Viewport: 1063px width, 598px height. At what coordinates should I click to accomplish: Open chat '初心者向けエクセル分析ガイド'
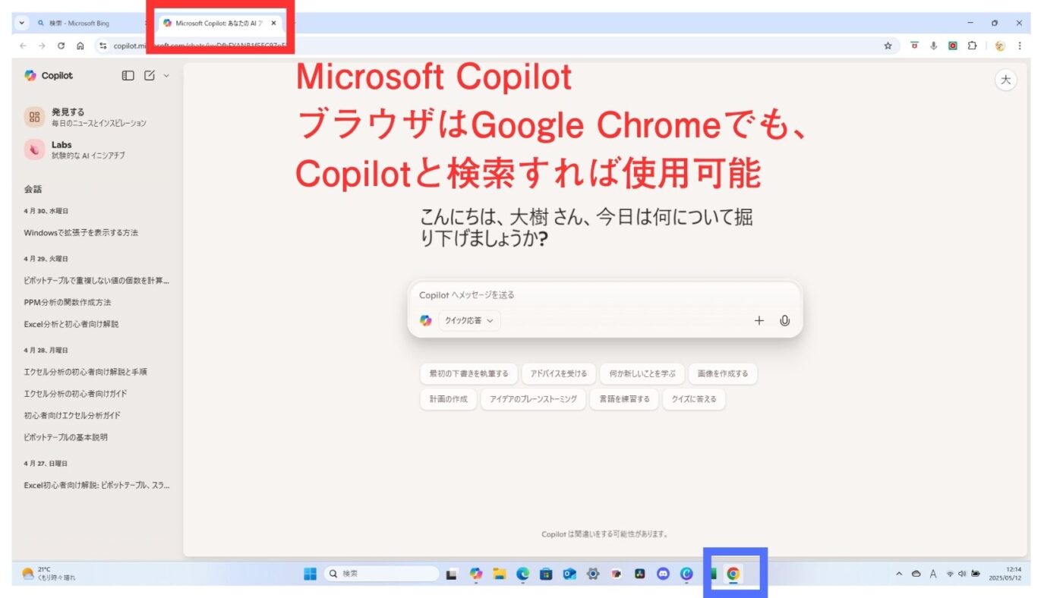(x=72, y=416)
